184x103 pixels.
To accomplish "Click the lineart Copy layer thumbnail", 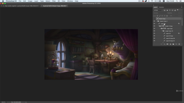I will (x=157, y=19).
